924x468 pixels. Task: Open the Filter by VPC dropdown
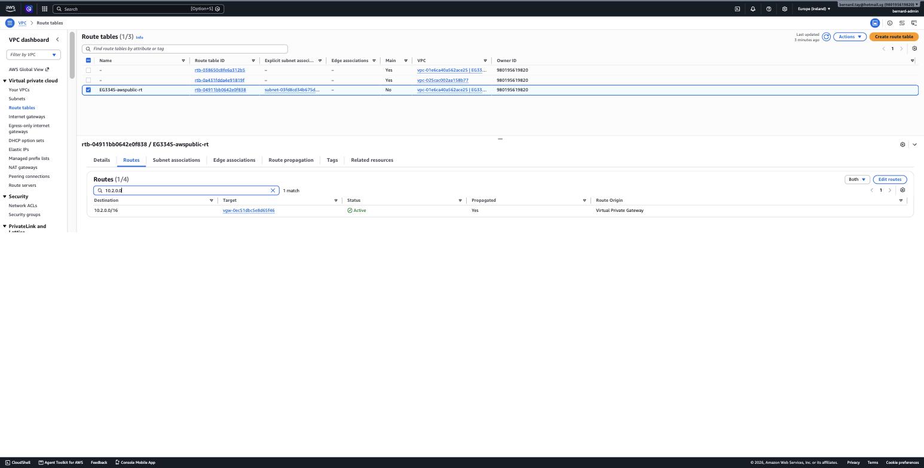click(x=33, y=54)
